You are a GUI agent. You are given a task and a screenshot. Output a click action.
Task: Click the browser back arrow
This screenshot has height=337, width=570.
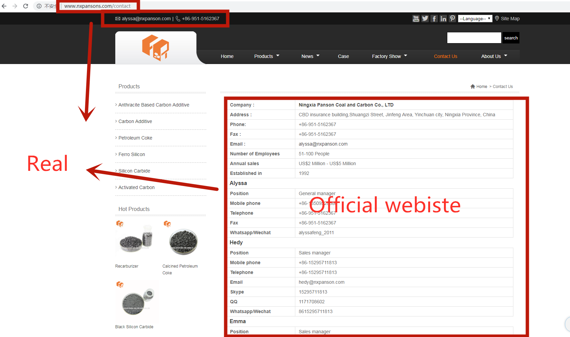tap(4, 6)
